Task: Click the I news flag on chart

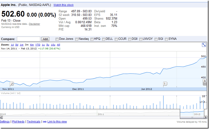Action: click(165, 84)
